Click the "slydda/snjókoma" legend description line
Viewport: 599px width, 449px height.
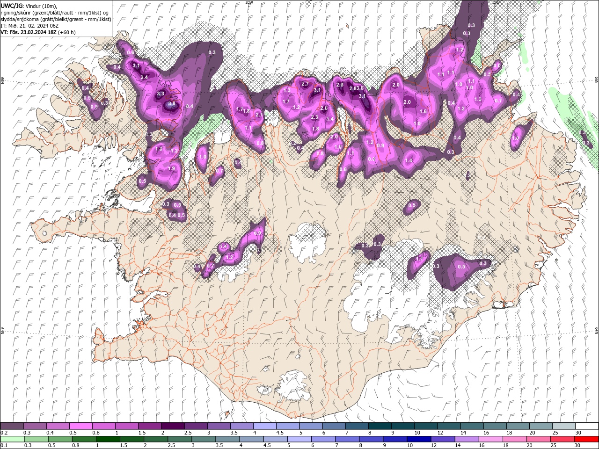tap(56, 19)
